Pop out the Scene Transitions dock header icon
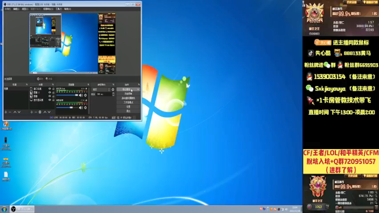Image resolution: width=379 pixels, height=213 pixels. pos(113,85)
